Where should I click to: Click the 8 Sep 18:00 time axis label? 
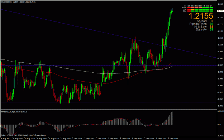[173, 139]
